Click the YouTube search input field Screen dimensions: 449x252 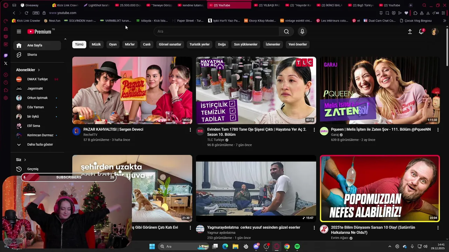[216, 31]
